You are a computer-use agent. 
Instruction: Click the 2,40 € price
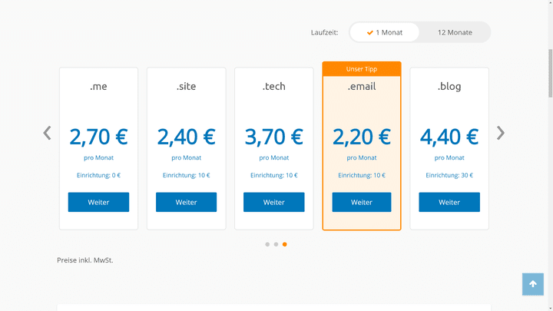(186, 137)
